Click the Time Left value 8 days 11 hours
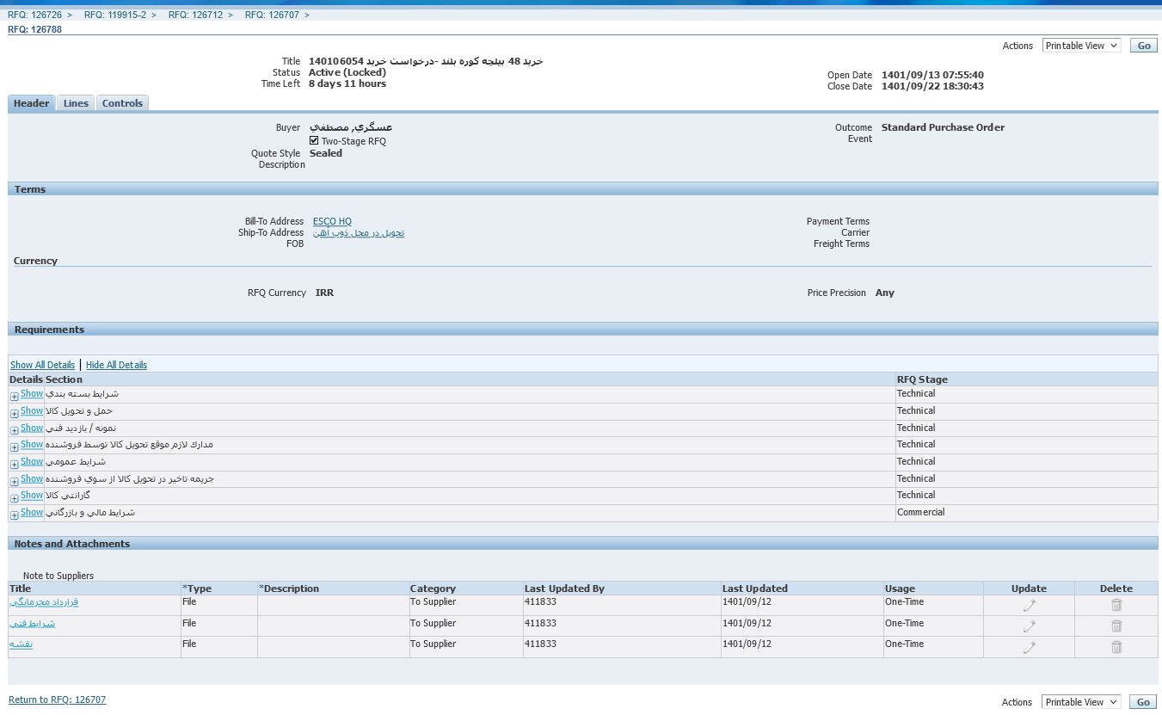Image resolution: width=1162 pixels, height=715 pixels. pyautogui.click(x=347, y=83)
